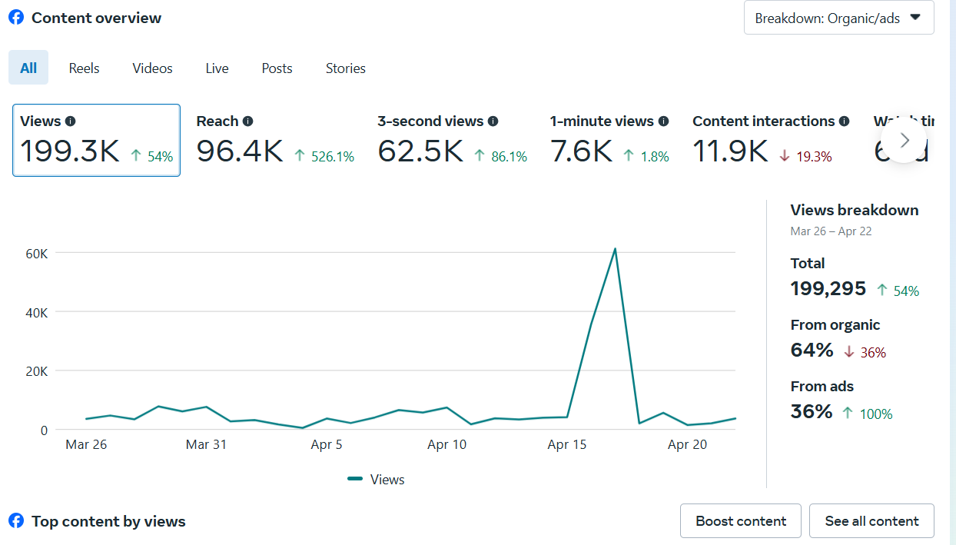
Task: Click the Apr 15 axis label
Action: (x=567, y=444)
